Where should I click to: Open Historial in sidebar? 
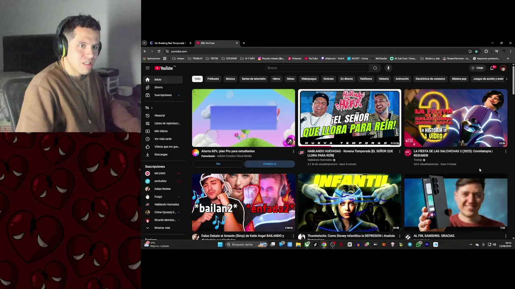point(163,116)
